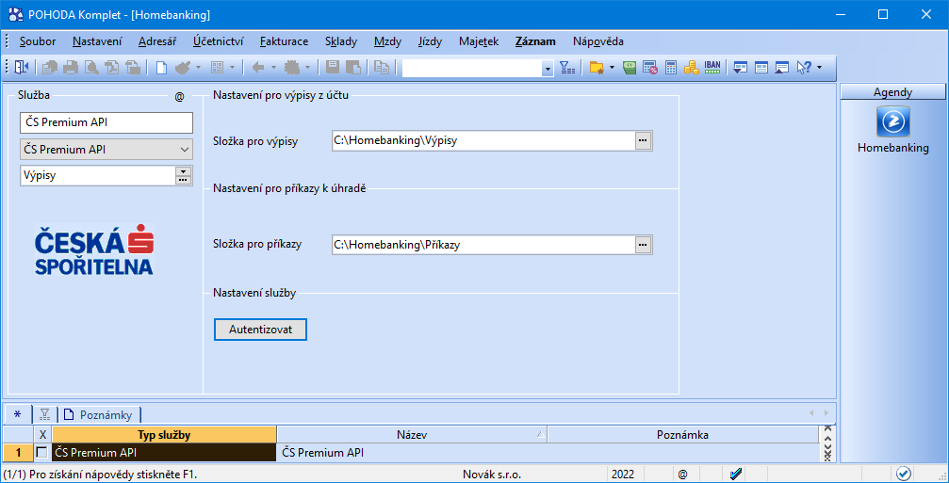Image resolution: width=949 pixels, height=483 pixels.
Task: Click the green banknotes icon
Action: coord(630,68)
